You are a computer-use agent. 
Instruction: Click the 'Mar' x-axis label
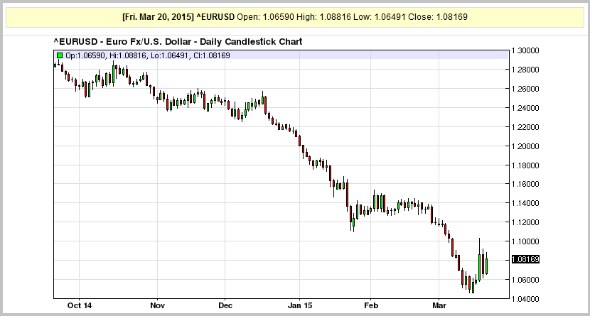[439, 305]
